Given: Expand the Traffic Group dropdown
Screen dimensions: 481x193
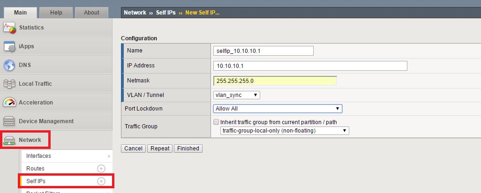Looking at the screenshot, I should 285,131.
